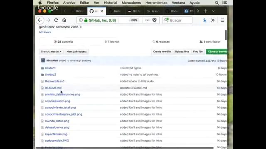View the 0 releases link
This screenshot has height=149, width=266.
[161, 42]
